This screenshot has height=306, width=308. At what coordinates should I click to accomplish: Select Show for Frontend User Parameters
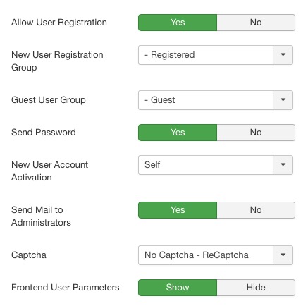(178, 288)
